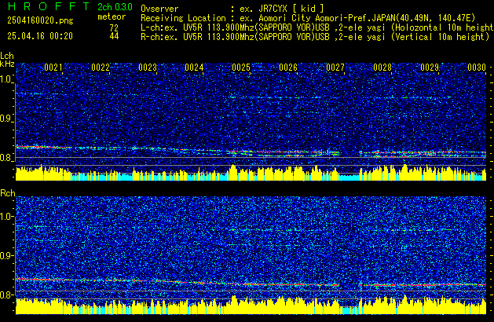This screenshot has height=322, width=494.
Task: Click the R-ch receiver description line
Action: coord(315,37)
